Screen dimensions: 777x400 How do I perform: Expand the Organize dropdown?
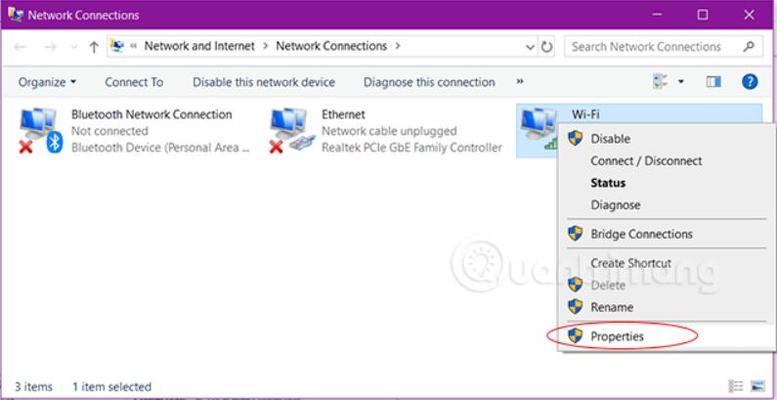click(47, 82)
